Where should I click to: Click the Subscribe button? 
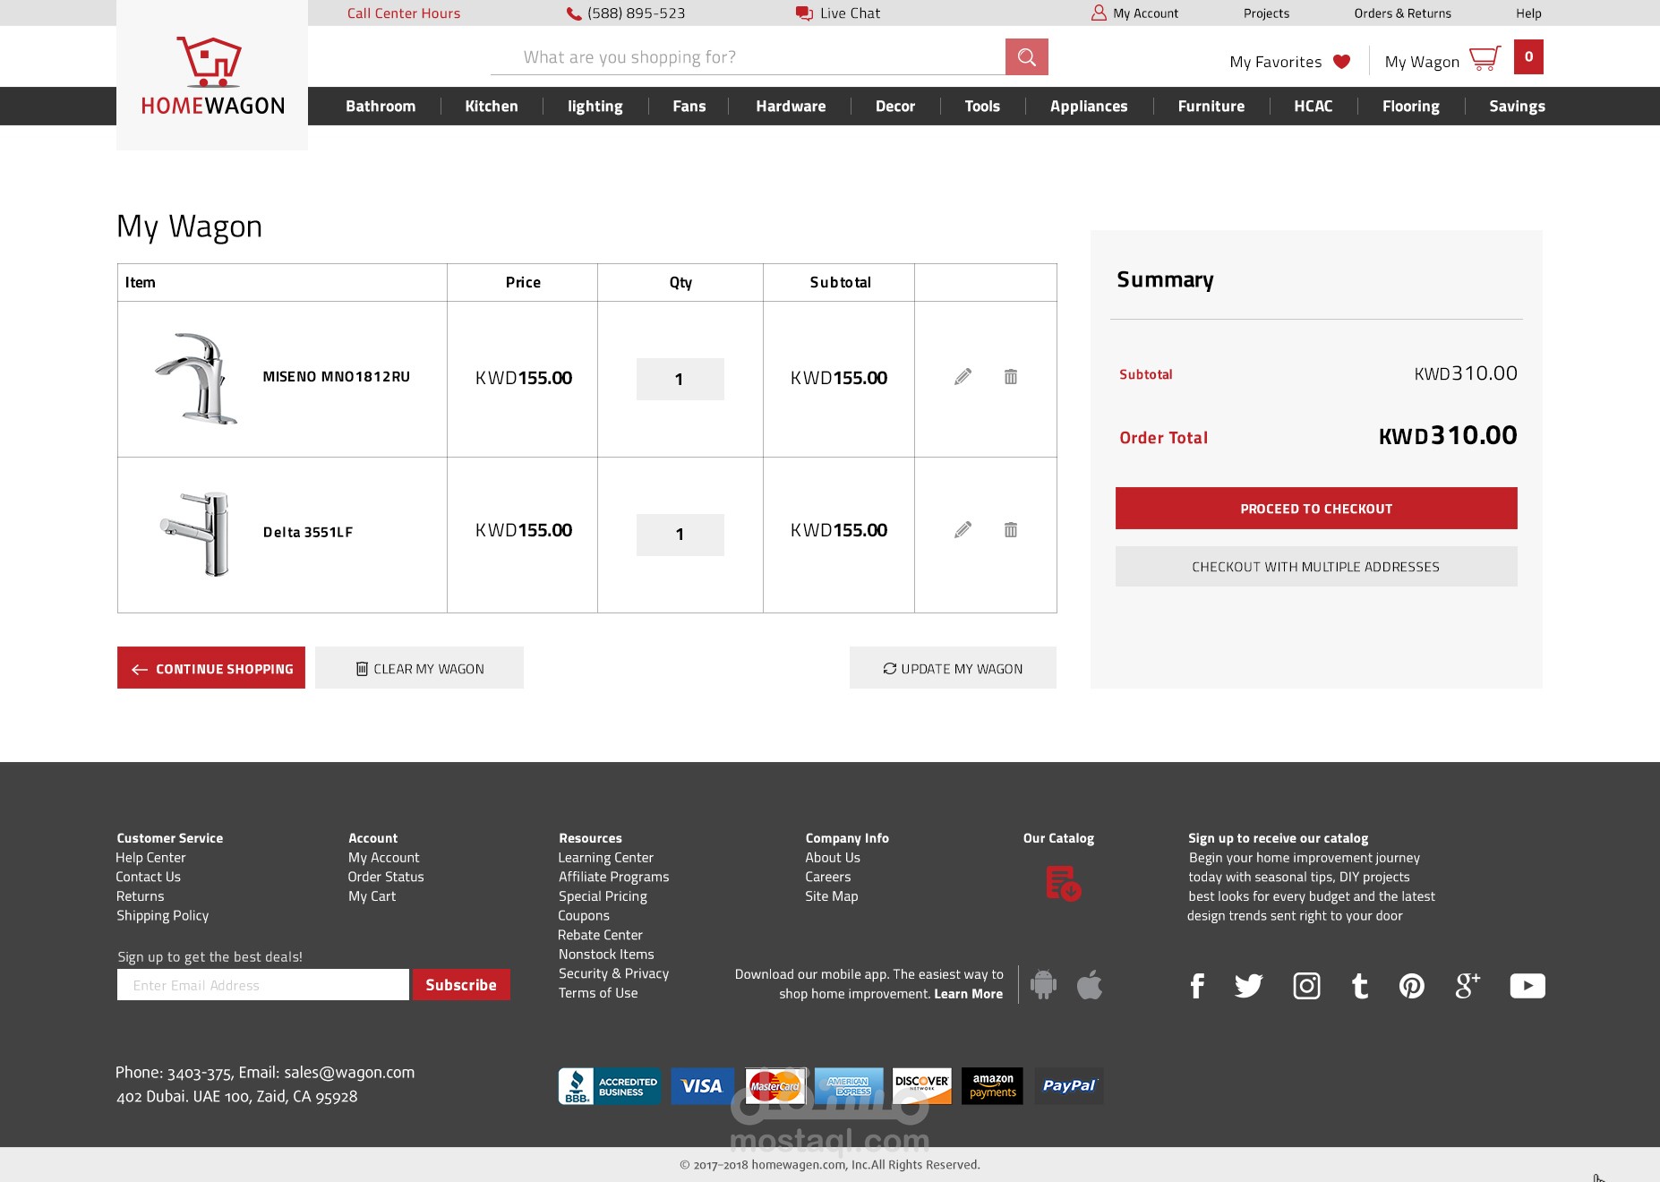pos(461,985)
